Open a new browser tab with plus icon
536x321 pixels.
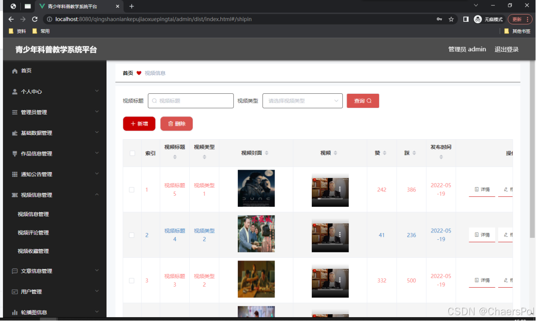tap(132, 6)
